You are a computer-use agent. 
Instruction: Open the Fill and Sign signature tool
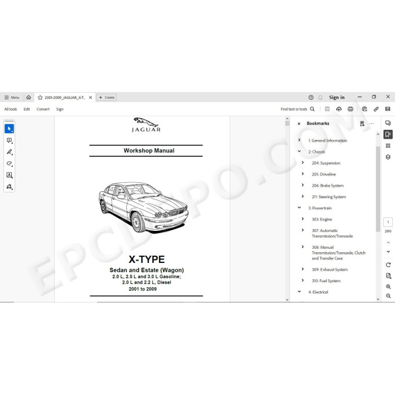[x=10, y=187]
